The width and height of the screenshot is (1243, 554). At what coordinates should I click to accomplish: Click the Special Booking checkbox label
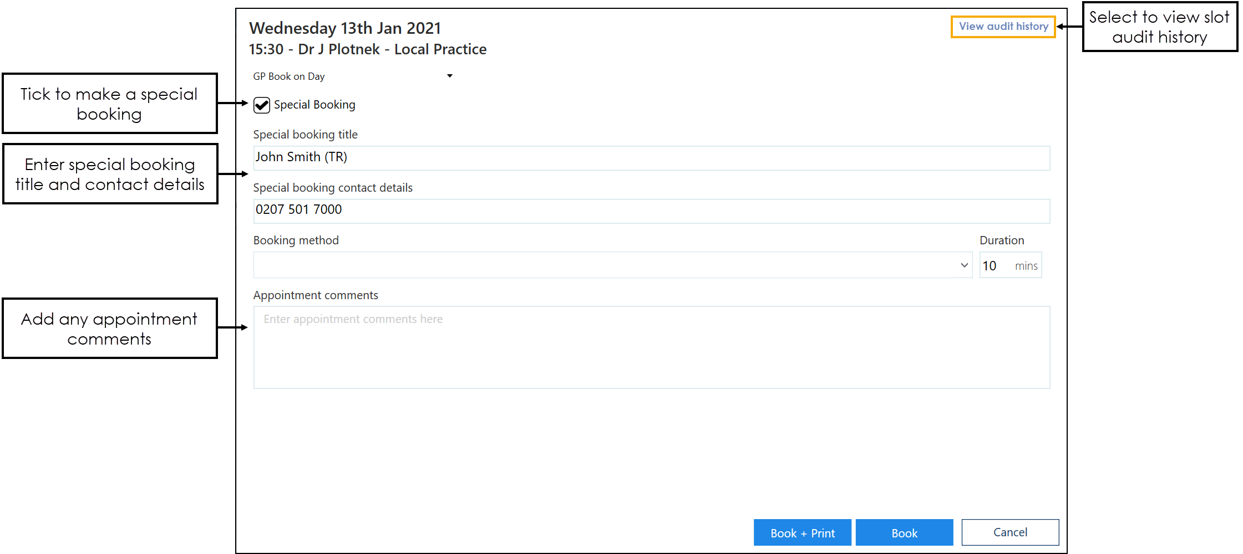click(x=314, y=105)
